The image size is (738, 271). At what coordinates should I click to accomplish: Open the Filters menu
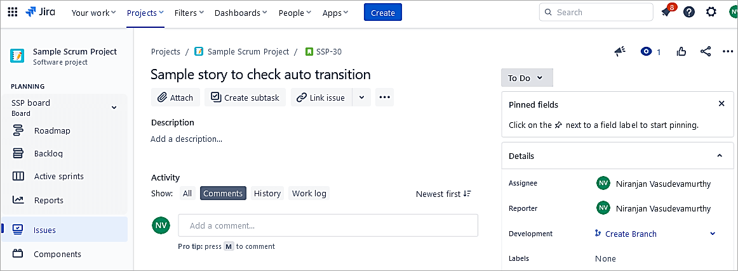(189, 13)
